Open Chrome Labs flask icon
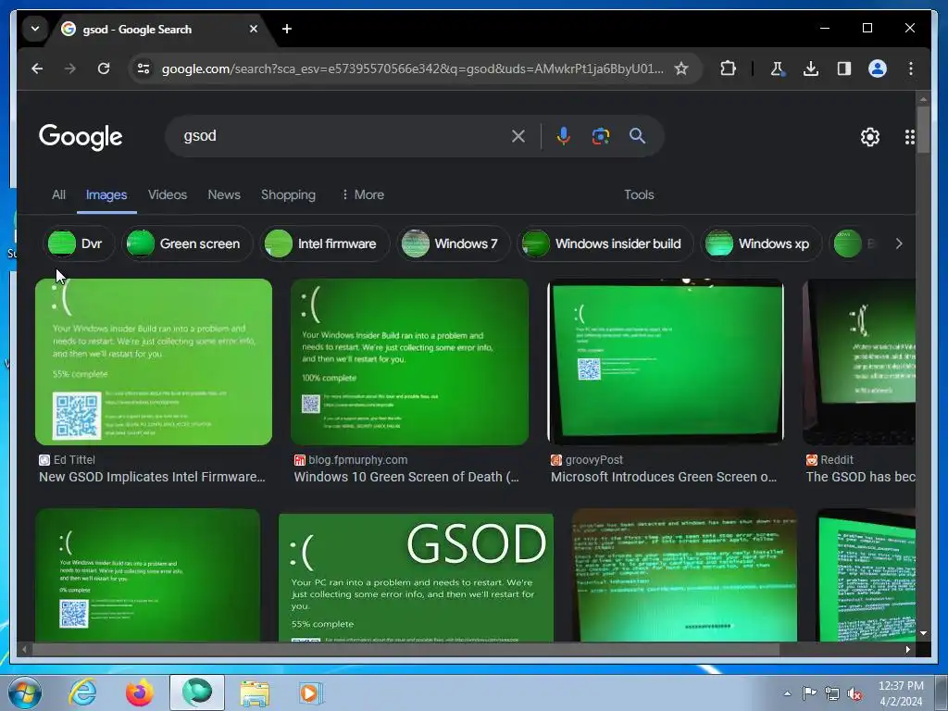Screen dimensions: 948x711 (x=777, y=69)
